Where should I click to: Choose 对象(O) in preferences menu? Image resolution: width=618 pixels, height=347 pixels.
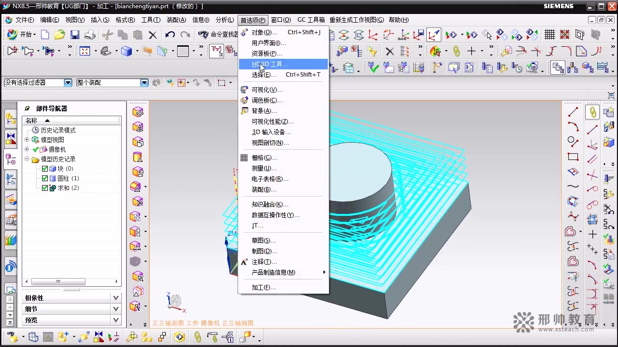(283, 32)
